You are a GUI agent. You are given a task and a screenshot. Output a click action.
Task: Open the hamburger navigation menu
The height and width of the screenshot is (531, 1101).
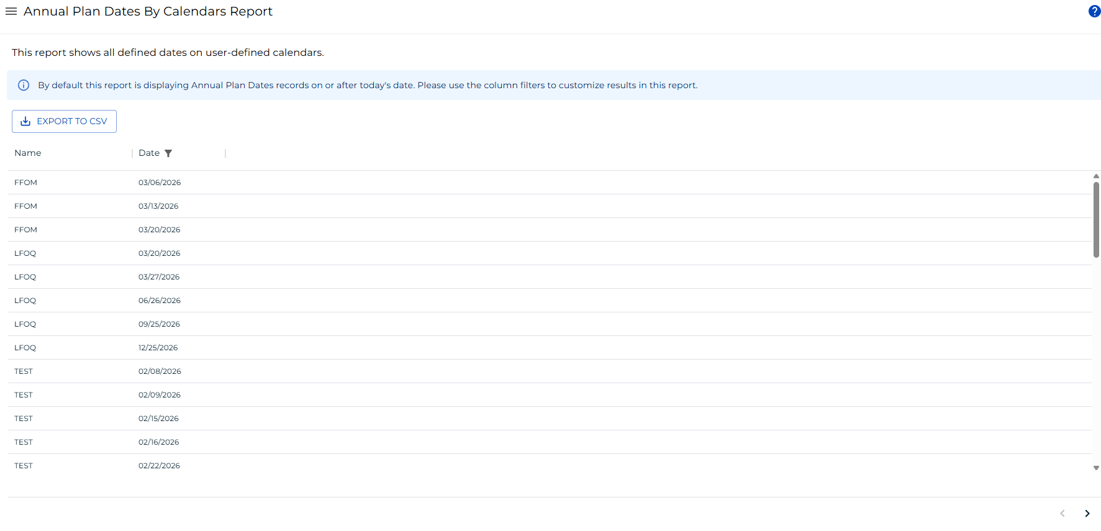point(11,11)
